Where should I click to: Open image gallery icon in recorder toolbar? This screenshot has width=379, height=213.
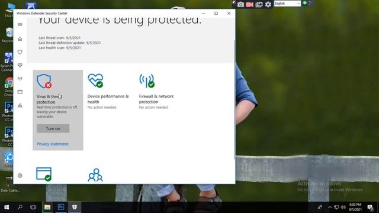click(259, 4)
